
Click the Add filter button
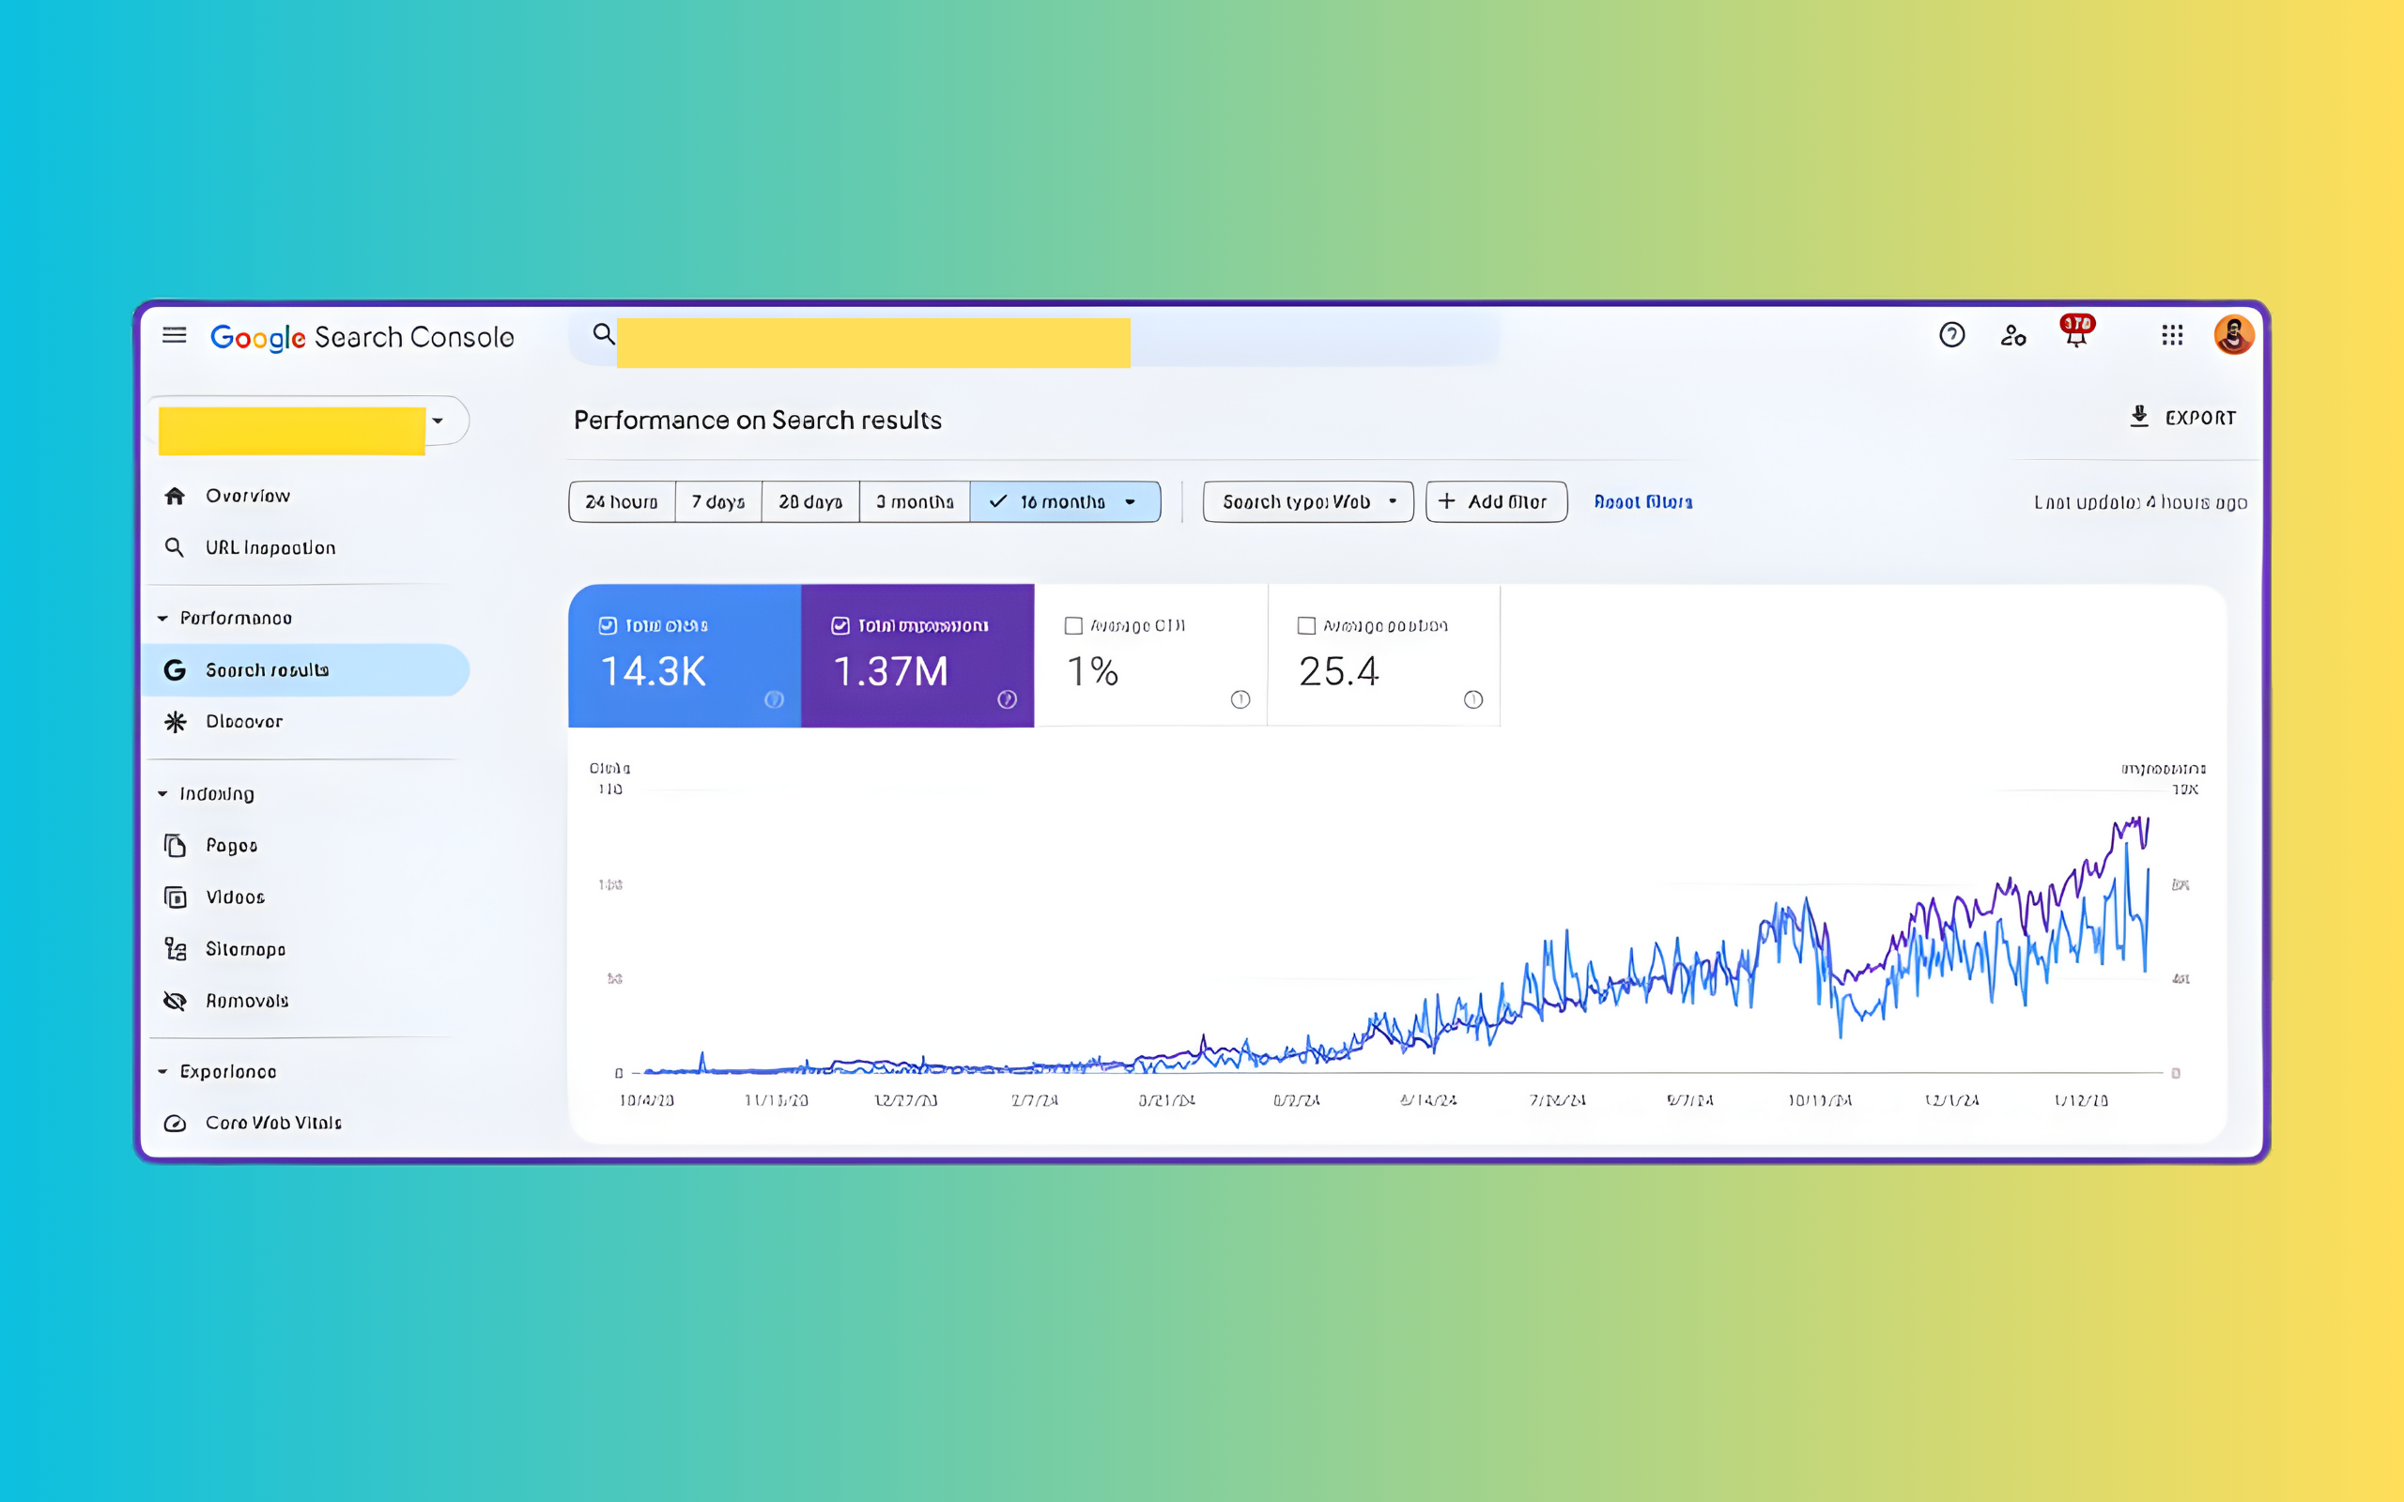pyautogui.click(x=1495, y=501)
